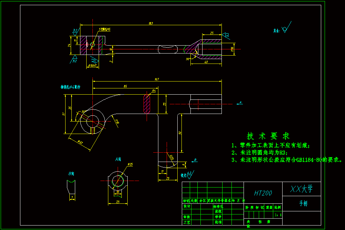
Task: Select view direction arrow A
Action: [239, 103]
